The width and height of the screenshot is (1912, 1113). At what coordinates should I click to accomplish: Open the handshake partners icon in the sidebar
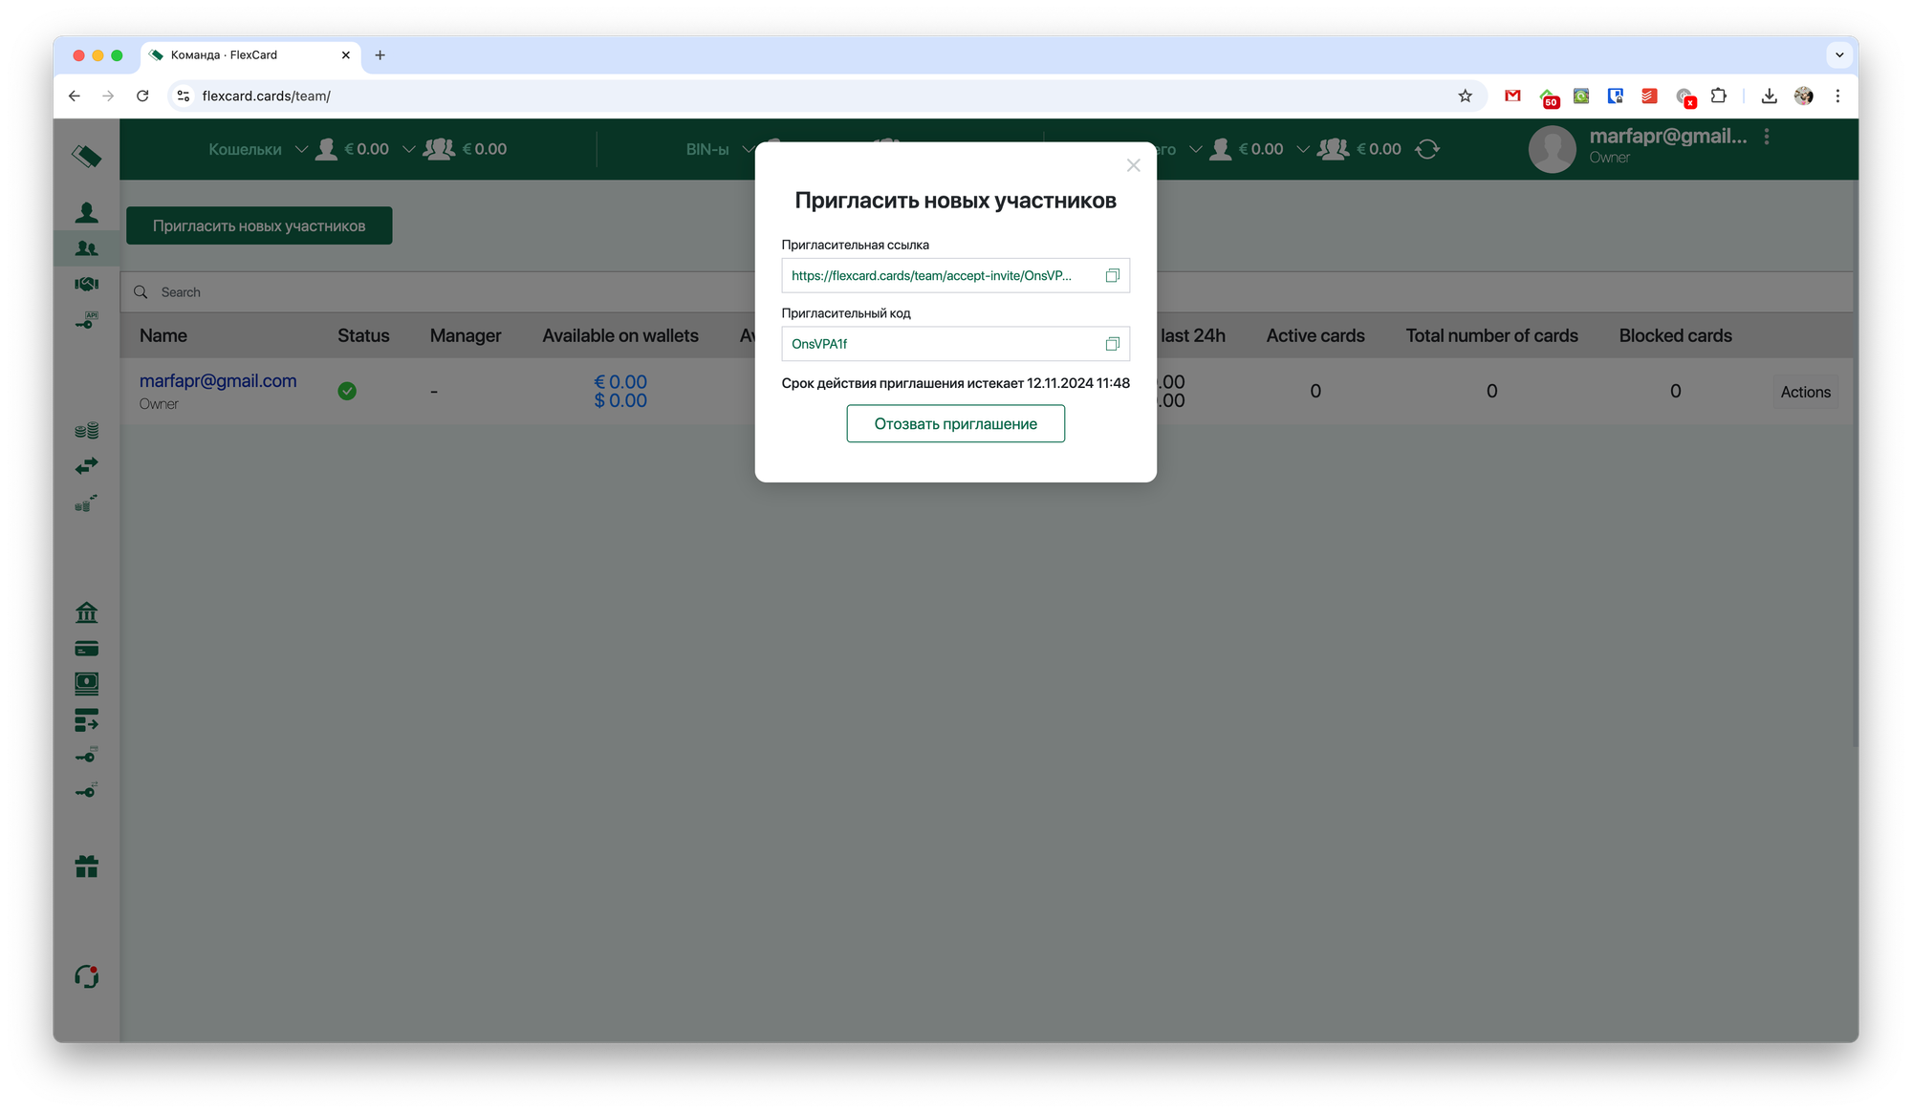[87, 285]
